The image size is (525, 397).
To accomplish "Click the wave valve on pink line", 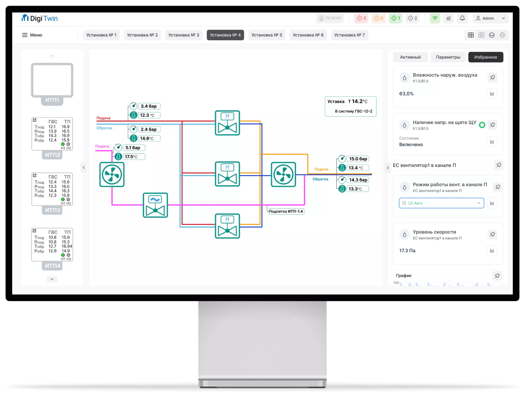I will point(155,205).
